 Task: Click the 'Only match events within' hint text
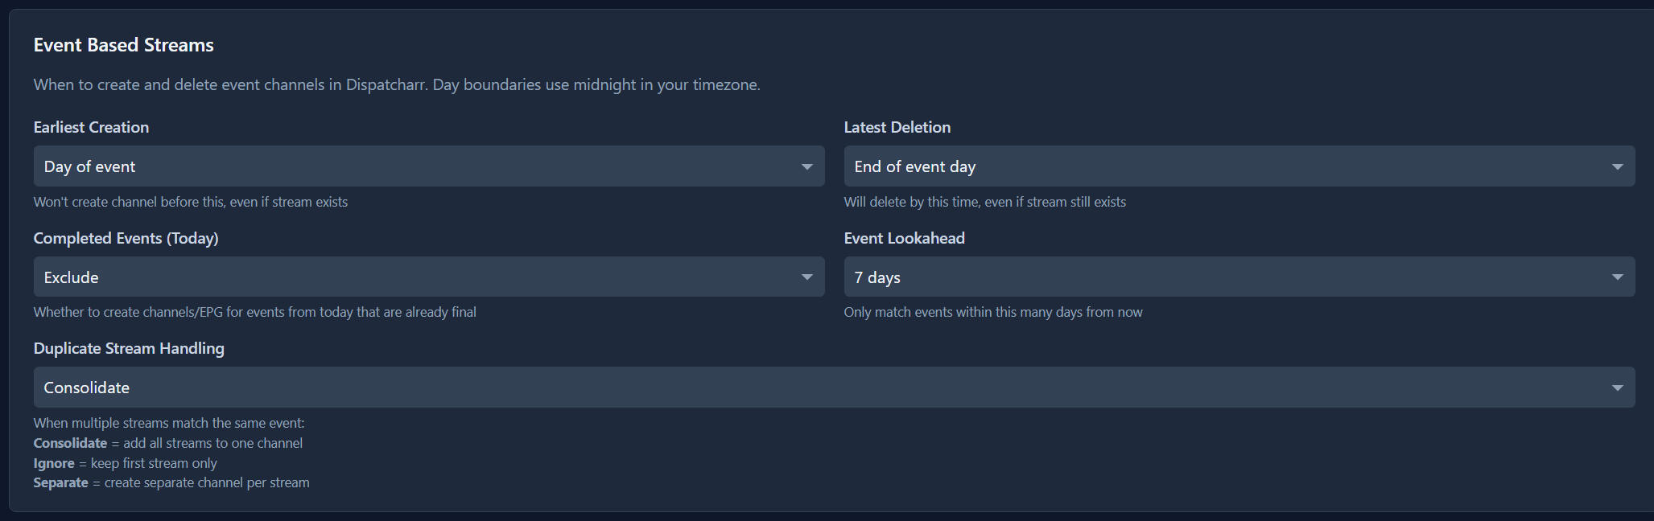[x=992, y=312]
